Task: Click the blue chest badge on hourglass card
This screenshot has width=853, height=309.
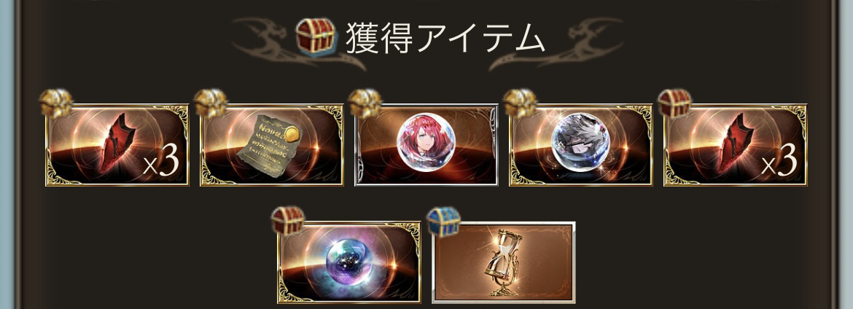Action: [443, 221]
